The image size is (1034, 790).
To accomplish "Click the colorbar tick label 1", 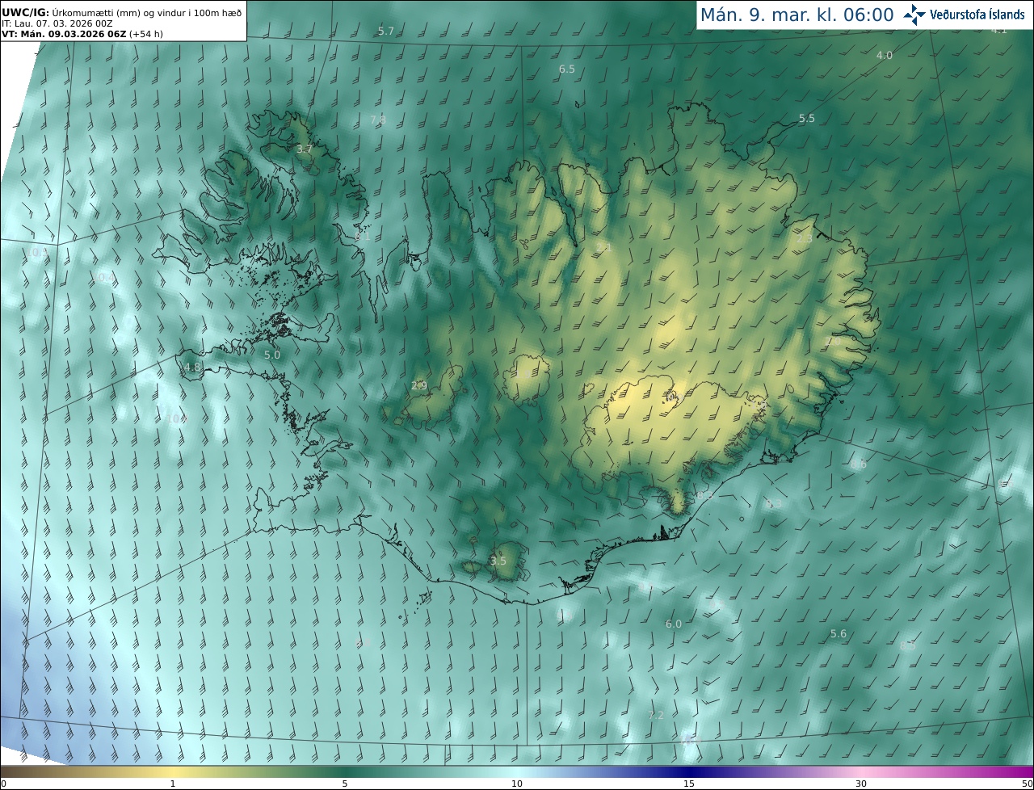I will pyautogui.click(x=173, y=784).
